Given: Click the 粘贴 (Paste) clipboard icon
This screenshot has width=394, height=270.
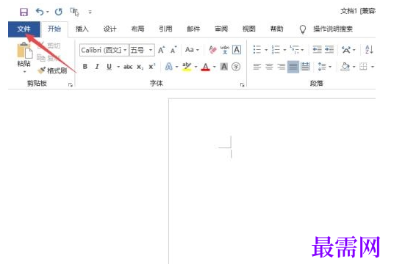Looking at the screenshot, I should click(25, 51).
